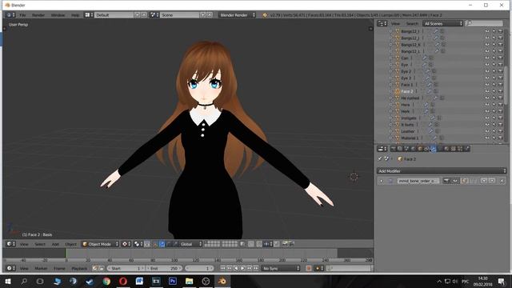Open the Render properties tab
512x288 pixels.
click(x=393, y=149)
